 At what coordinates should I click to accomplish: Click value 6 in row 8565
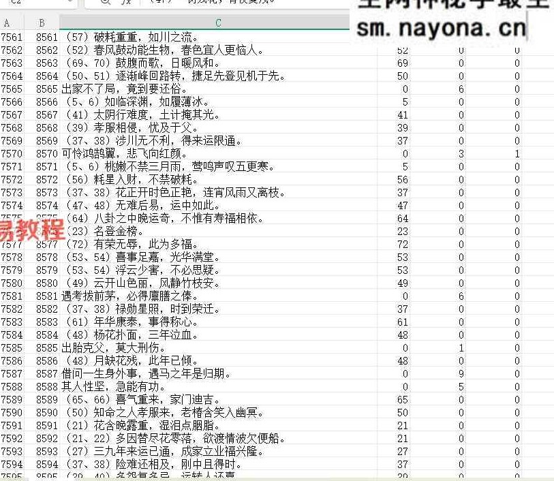(x=461, y=89)
